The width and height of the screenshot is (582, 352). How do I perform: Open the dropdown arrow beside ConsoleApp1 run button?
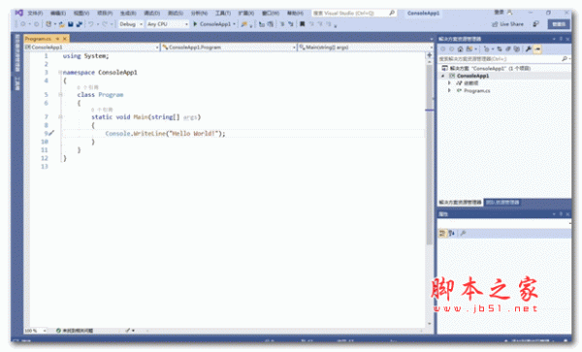click(234, 24)
